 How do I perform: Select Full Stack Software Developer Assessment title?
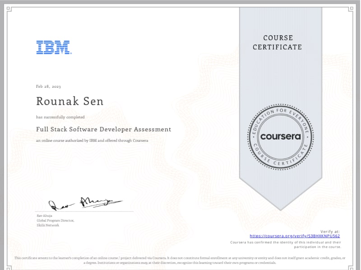[x=104, y=129]
